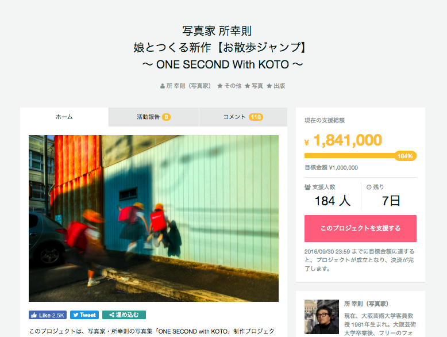Viewport: 447px width, 337px height.
Task: Click the star icon before 出版
Action: (x=269, y=86)
